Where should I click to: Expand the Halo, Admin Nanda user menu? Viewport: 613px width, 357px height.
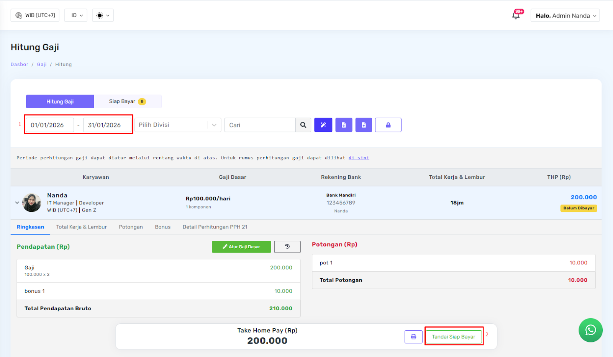565,16
